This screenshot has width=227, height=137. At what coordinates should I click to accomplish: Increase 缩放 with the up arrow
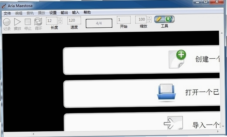149,18
